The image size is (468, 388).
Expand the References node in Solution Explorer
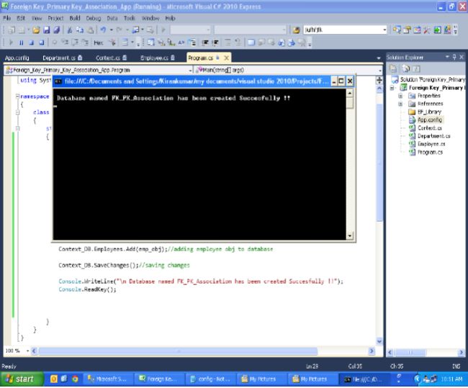(x=400, y=103)
